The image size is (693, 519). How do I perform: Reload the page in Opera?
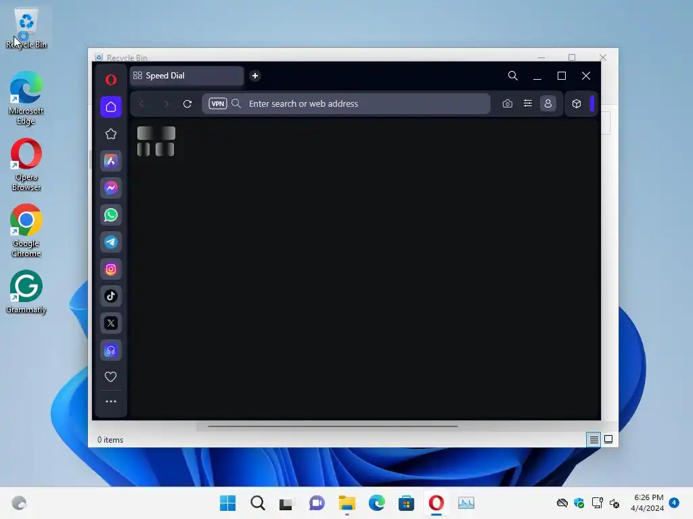click(187, 103)
